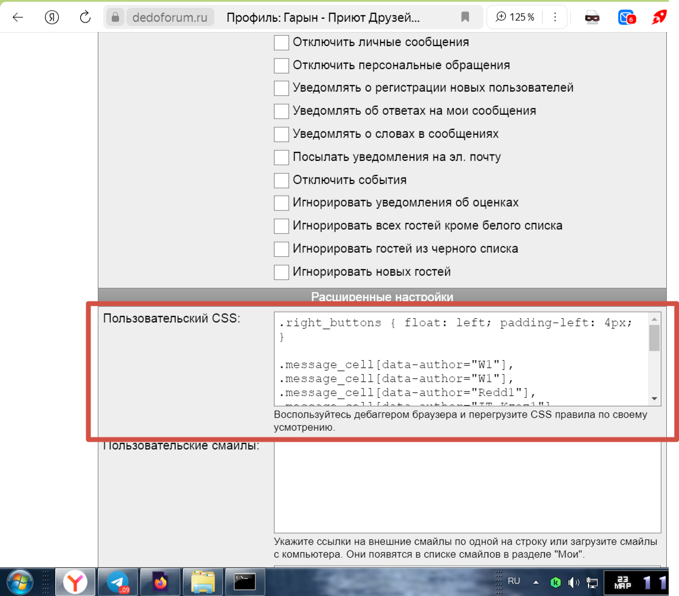
Task: Click inside the custom smileys text area
Action: [466, 486]
